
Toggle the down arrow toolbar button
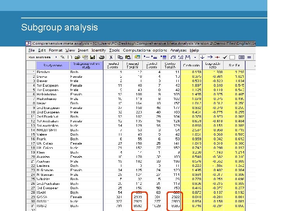pyautogui.click(x=202, y=57)
